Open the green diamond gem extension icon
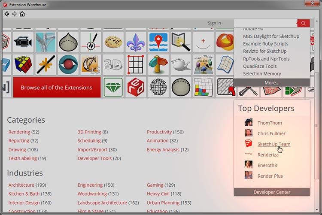This screenshot has width=322, height=215. tap(113, 87)
